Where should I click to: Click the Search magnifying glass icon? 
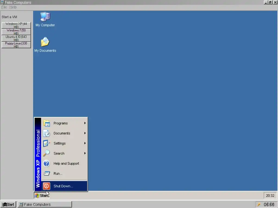47,153
